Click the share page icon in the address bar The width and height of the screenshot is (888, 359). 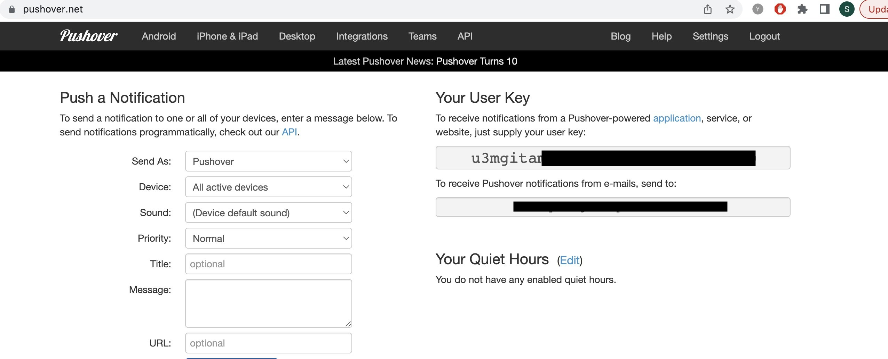tap(707, 9)
